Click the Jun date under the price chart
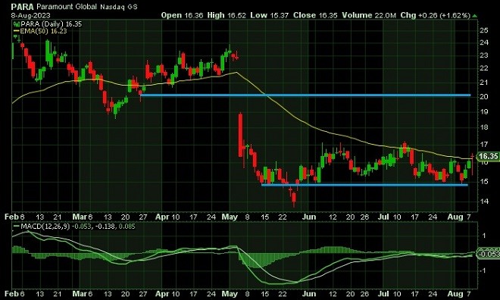 pos(308,217)
